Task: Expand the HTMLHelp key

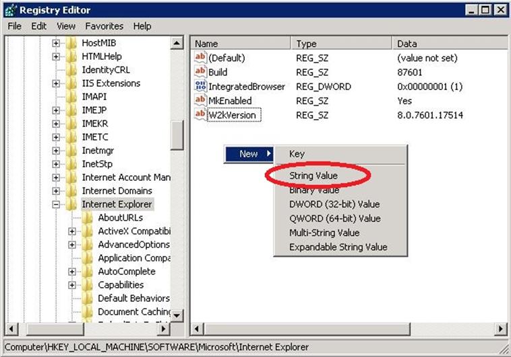Action: (x=56, y=56)
